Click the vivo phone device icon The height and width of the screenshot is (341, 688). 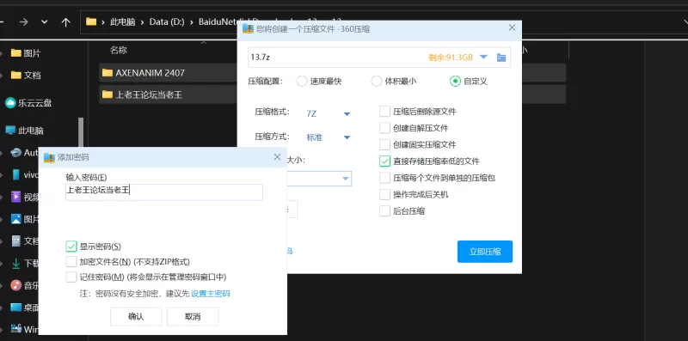point(16,174)
